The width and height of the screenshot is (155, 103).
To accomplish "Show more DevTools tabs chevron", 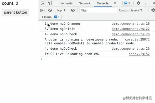I will coord(115,3).
